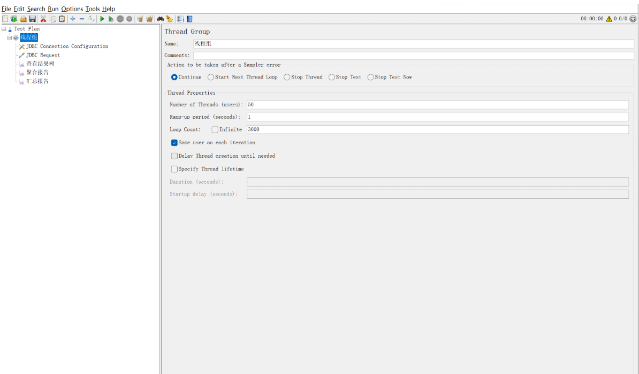Click the Loop Count value field

[438, 129]
